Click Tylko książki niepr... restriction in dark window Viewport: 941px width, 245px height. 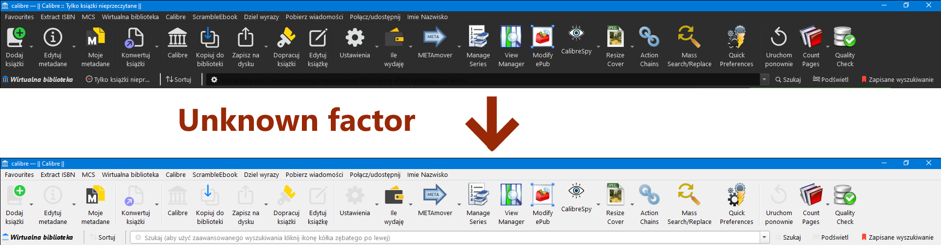[118, 79]
